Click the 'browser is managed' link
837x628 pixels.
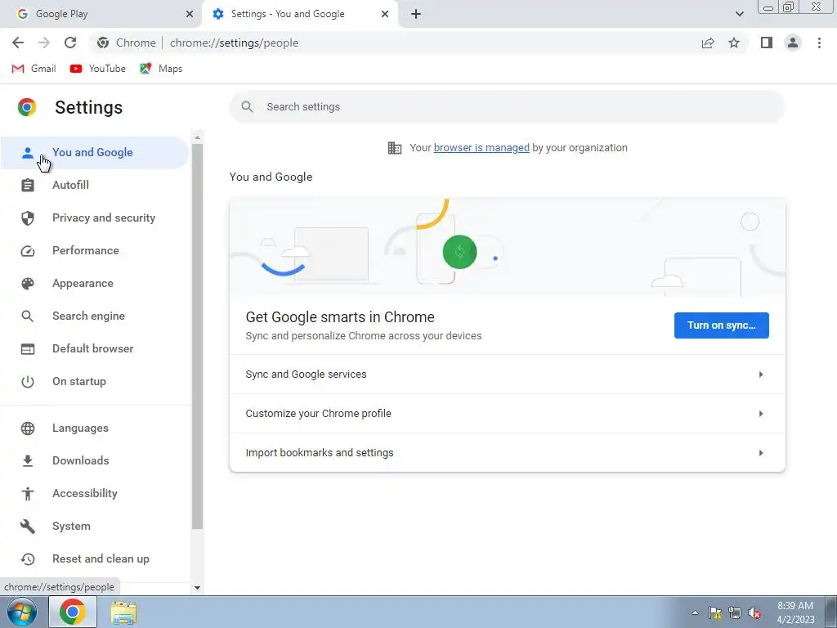[481, 148]
